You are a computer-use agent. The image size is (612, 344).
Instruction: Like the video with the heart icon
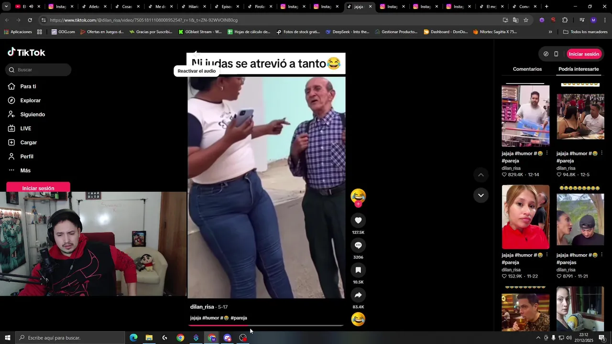[x=358, y=220]
